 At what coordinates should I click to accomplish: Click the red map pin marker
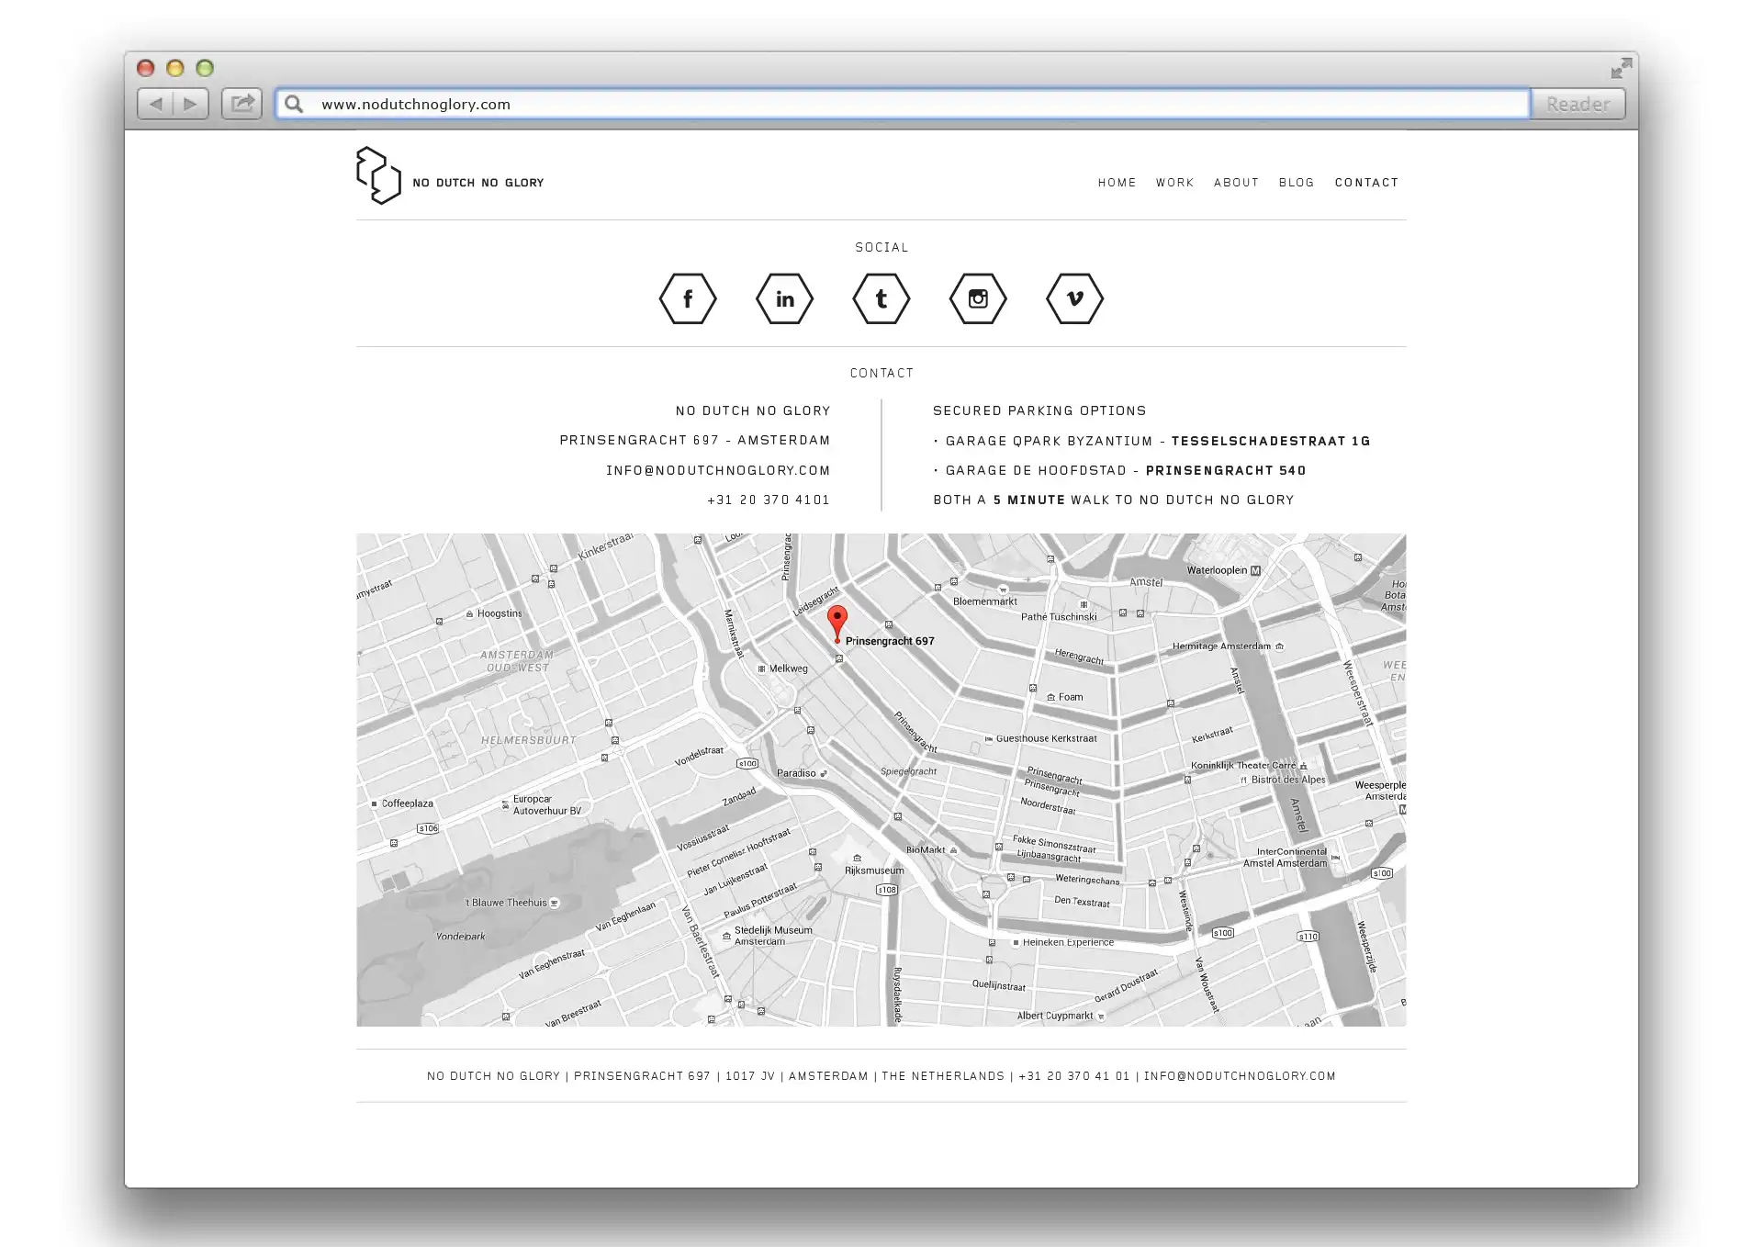pyautogui.click(x=837, y=622)
